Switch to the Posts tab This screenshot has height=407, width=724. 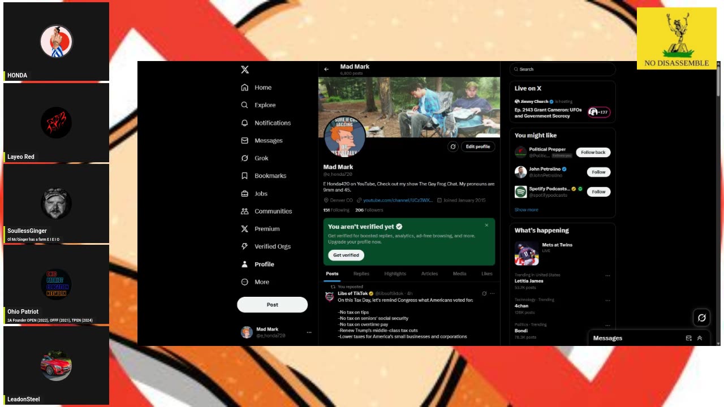pos(332,274)
